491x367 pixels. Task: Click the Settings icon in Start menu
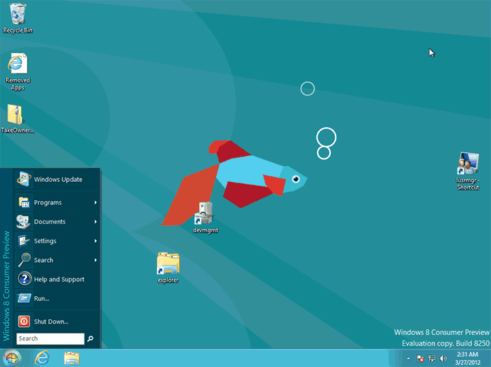point(24,241)
